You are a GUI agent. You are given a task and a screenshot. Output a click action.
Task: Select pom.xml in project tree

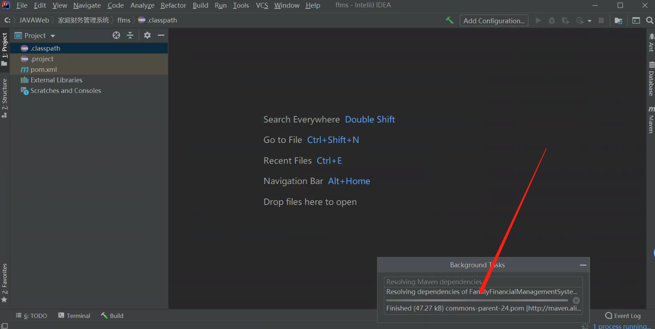[89, 70]
